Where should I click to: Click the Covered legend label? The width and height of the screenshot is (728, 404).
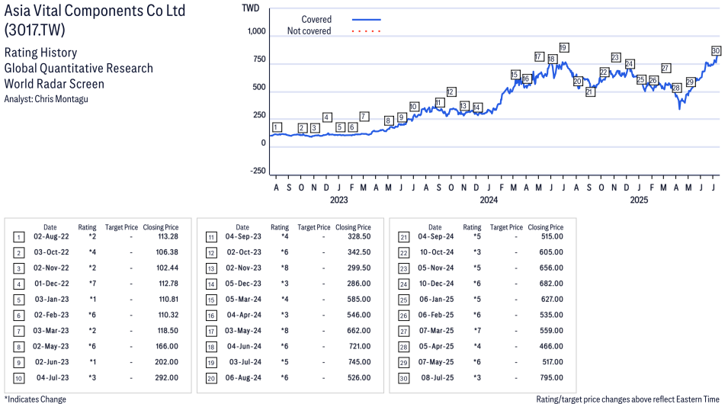(x=316, y=20)
